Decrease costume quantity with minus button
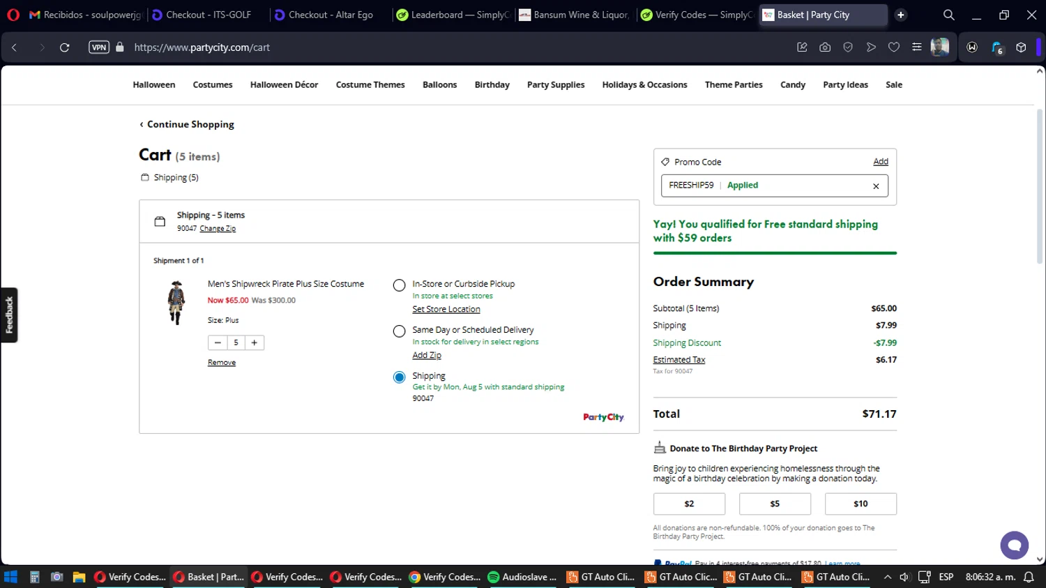The width and height of the screenshot is (1046, 588). pos(218,342)
